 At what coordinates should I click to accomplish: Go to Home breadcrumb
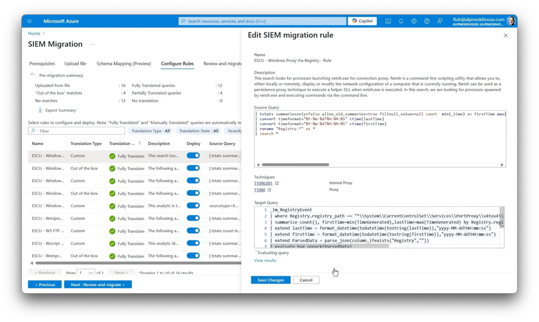34,33
